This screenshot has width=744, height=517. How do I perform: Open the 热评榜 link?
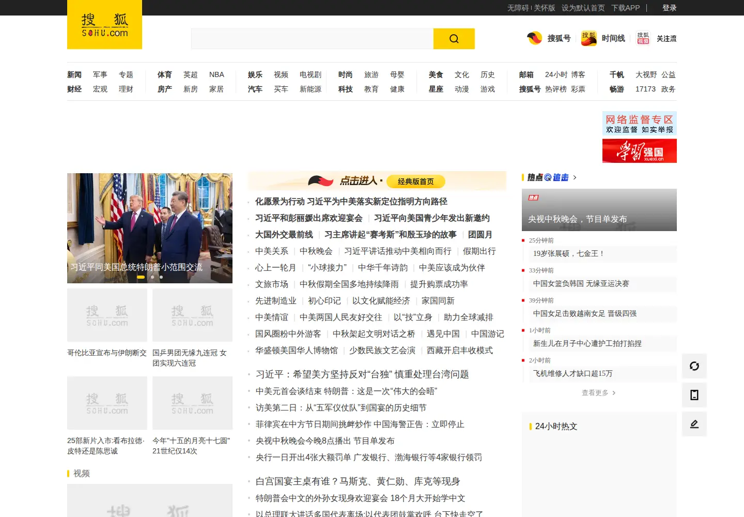click(x=556, y=89)
